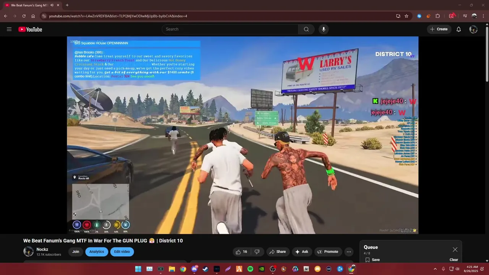This screenshot has height=275, width=489.
Task: Open Windows Start menu
Action: tap(138, 269)
